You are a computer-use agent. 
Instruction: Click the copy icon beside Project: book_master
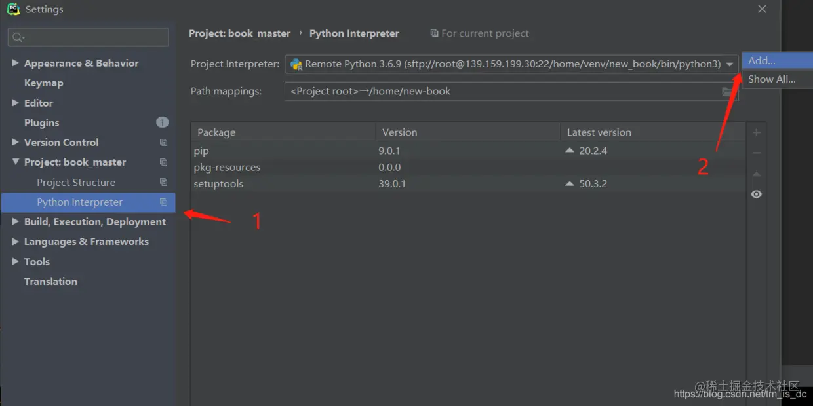(163, 162)
